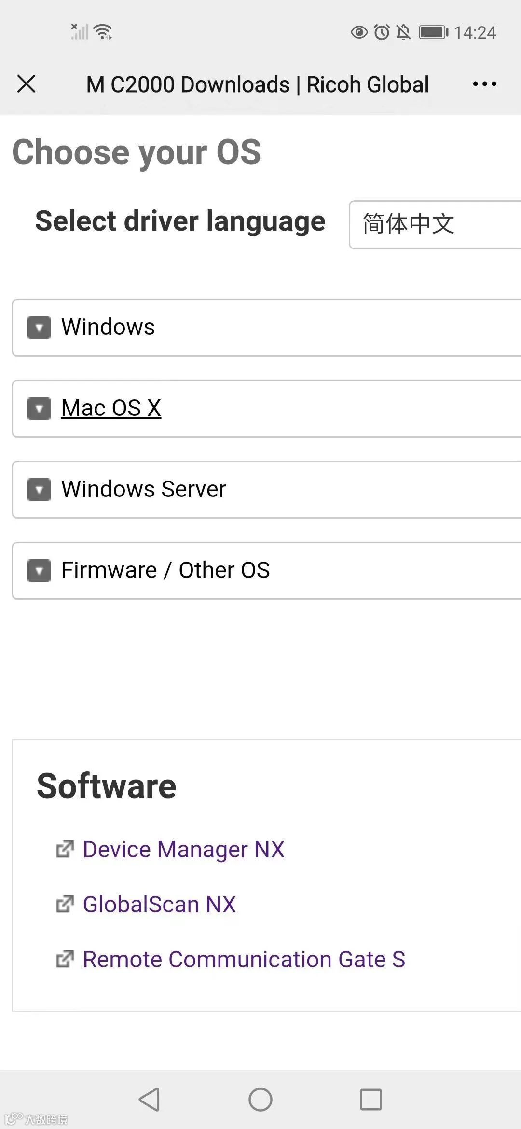521x1129 pixels.
Task: Open the Remote Communication Gate S link
Action: click(x=244, y=959)
